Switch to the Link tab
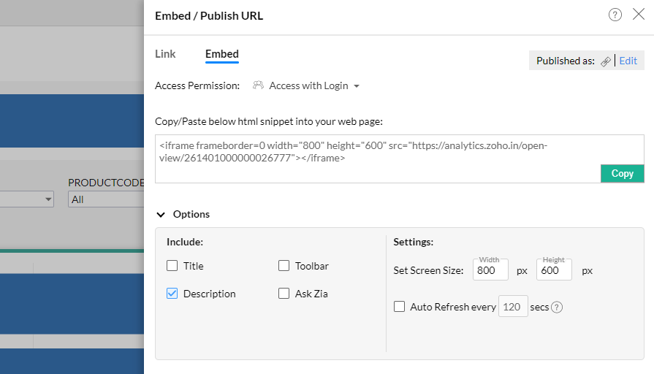Screen dimensions: 654x374 165,54
